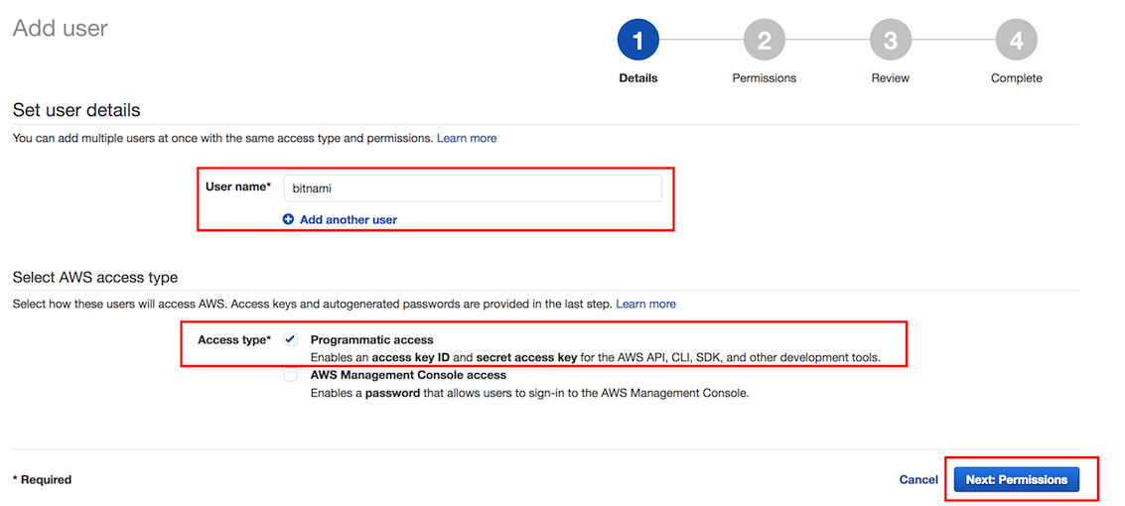Click the User name input field
Viewport: 1125px width, 506px height.
pyautogui.click(x=472, y=189)
